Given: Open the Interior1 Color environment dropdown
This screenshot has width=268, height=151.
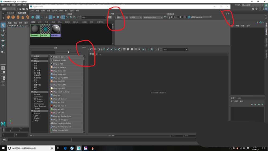Looking at the screenshot, I should click(153, 17).
